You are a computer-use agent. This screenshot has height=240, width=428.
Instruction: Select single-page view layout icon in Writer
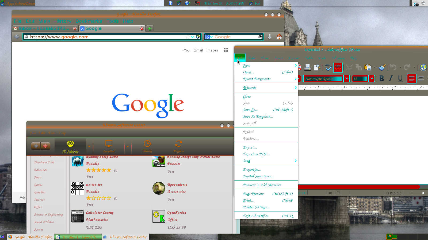(x=387, y=193)
